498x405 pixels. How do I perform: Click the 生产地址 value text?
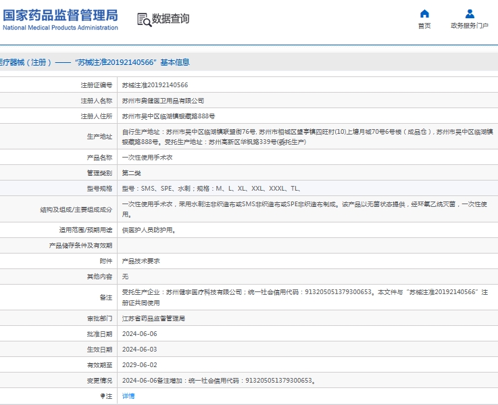point(307,137)
